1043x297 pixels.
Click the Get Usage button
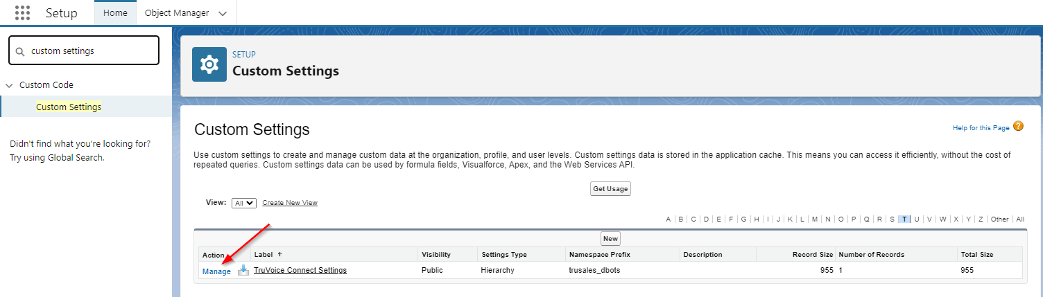pos(610,189)
